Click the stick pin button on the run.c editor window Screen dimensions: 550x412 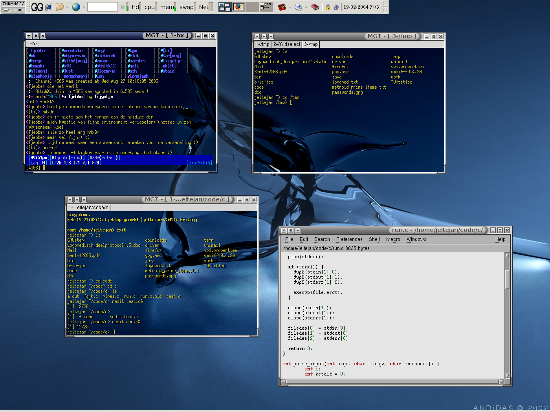291,230
